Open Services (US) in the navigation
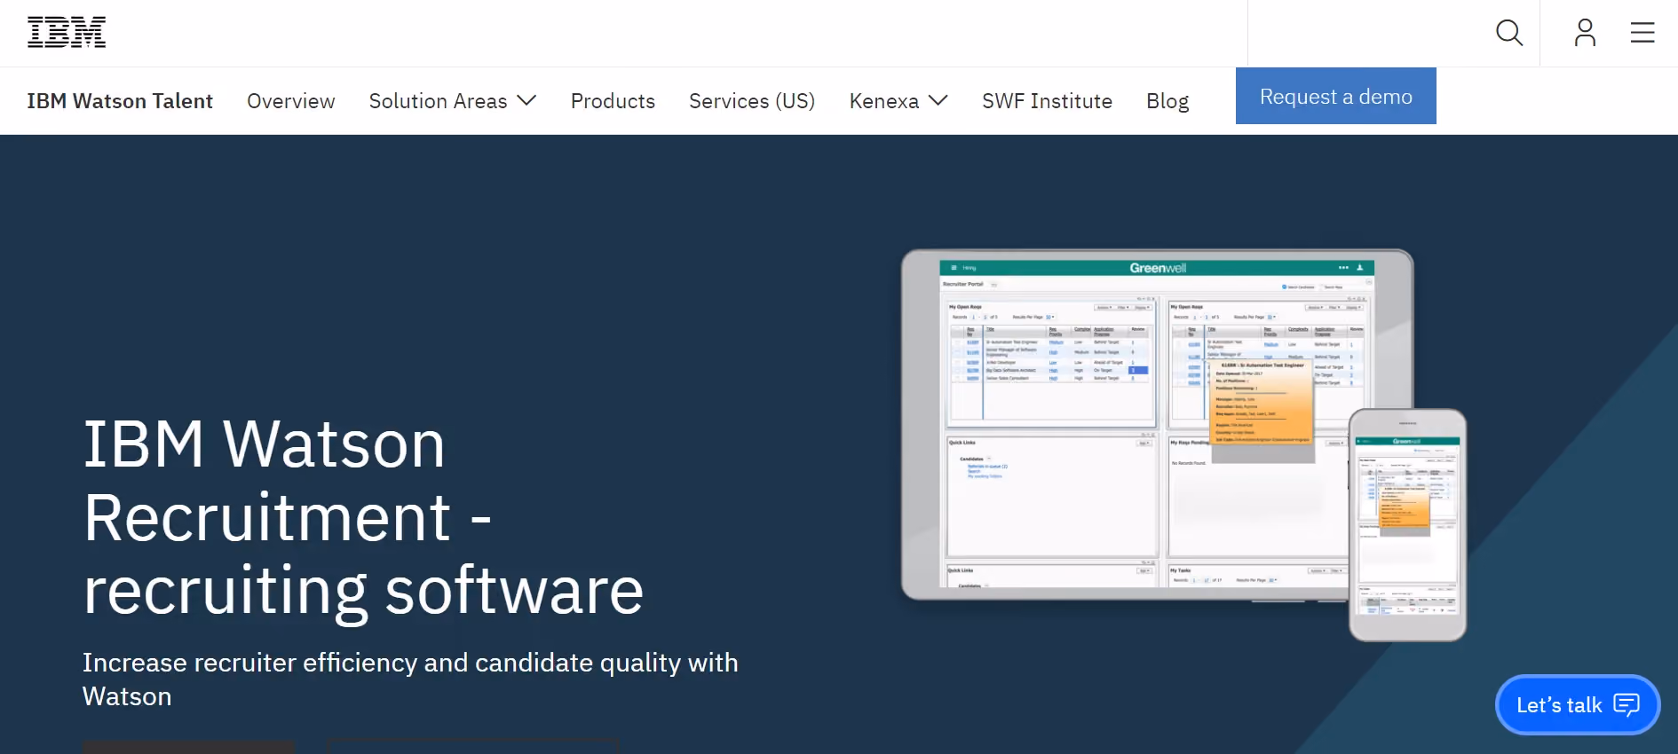This screenshot has height=754, width=1678. pos(752,101)
